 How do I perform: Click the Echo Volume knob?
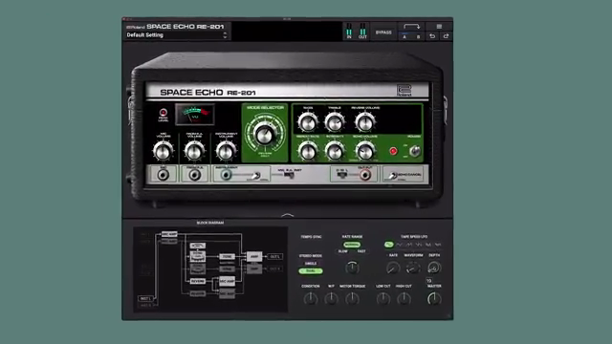(x=365, y=151)
